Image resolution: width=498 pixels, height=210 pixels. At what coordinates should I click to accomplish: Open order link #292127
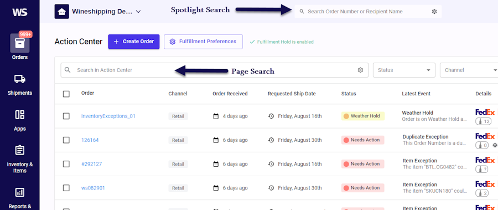(91, 164)
